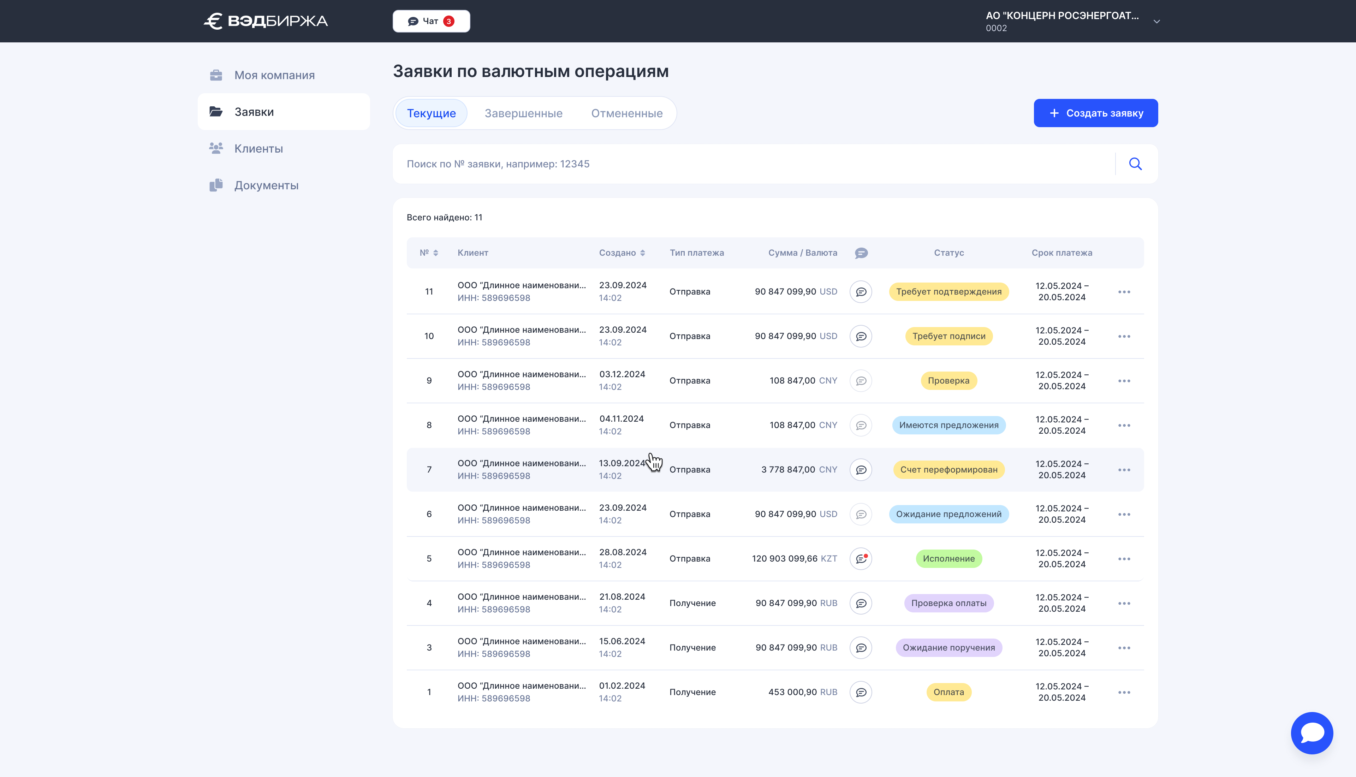This screenshot has height=777, width=1356.
Task: Click the search magnifier icon
Action: click(x=1135, y=164)
